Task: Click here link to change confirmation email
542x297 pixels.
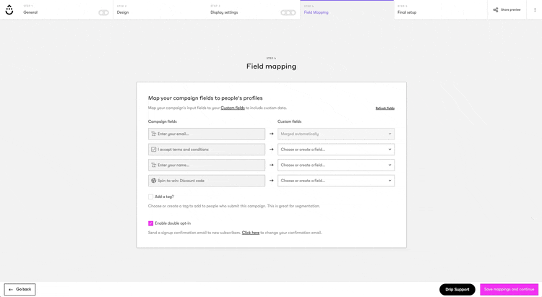Action: pyautogui.click(x=251, y=233)
